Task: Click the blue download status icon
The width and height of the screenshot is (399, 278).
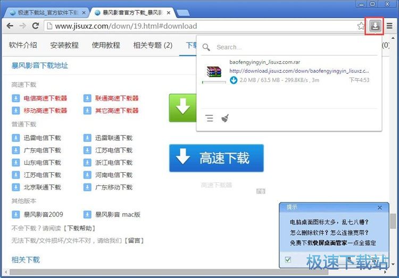Action: pyautogui.click(x=234, y=80)
